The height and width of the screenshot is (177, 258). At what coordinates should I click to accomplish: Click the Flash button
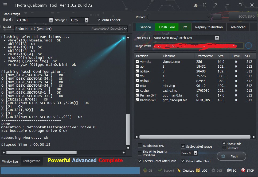coord(231,156)
